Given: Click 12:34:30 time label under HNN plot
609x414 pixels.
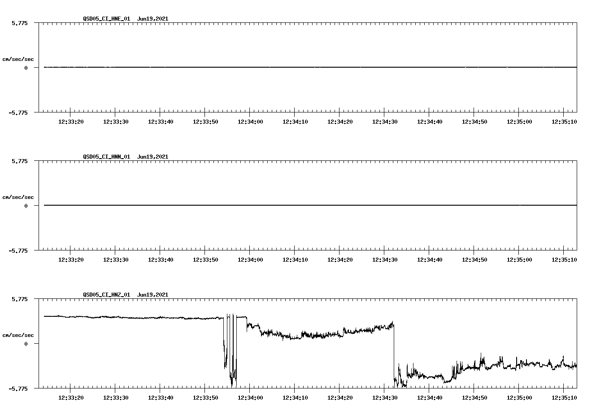Looking at the screenshot, I should pos(385,260).
